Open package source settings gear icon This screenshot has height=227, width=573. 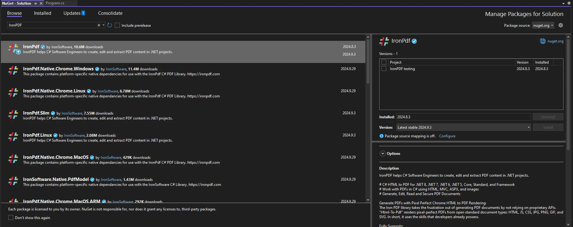pyautogui.click(x=561, y=25)
